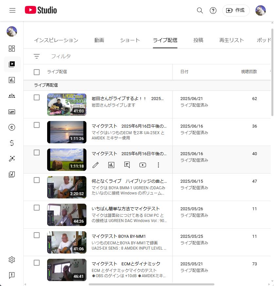This screenshot has height=286, width=274.
Task: Open the three-dot options menu for hovered video
Action: click(x=158, y=165)
